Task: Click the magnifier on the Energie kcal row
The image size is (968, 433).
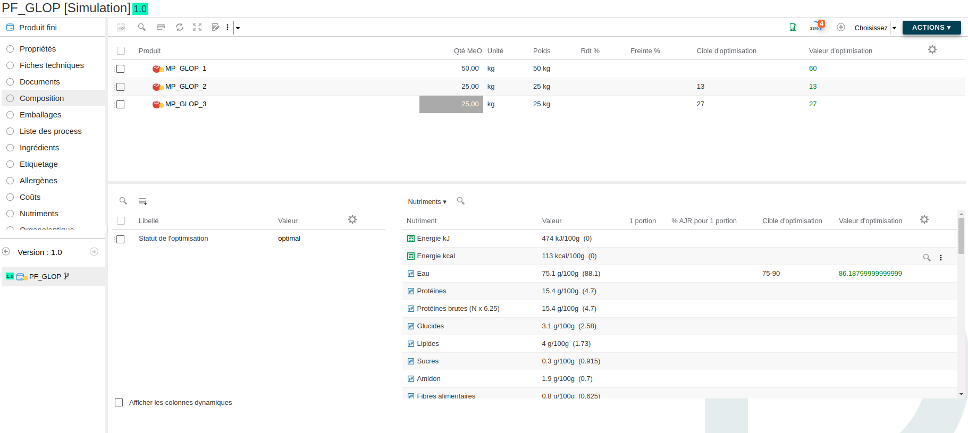Action: tap(927, 257)
